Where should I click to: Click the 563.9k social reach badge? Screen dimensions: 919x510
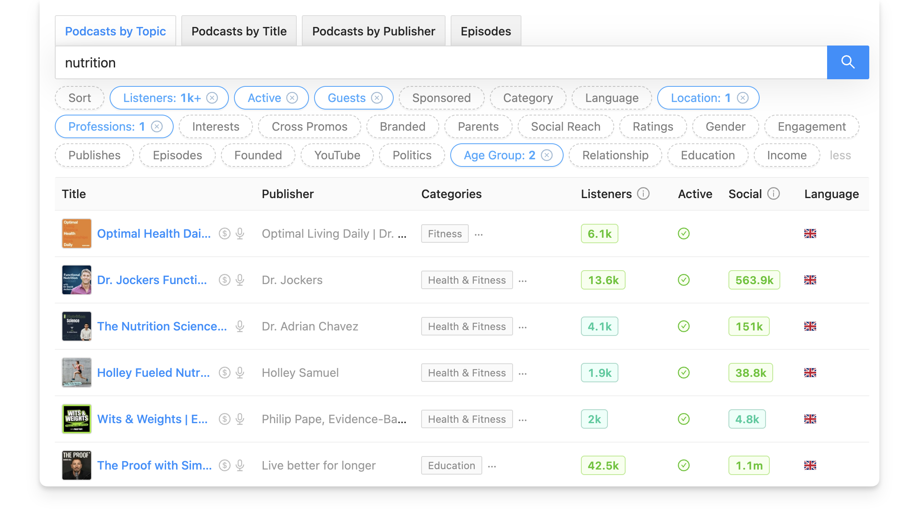point(754,280)
